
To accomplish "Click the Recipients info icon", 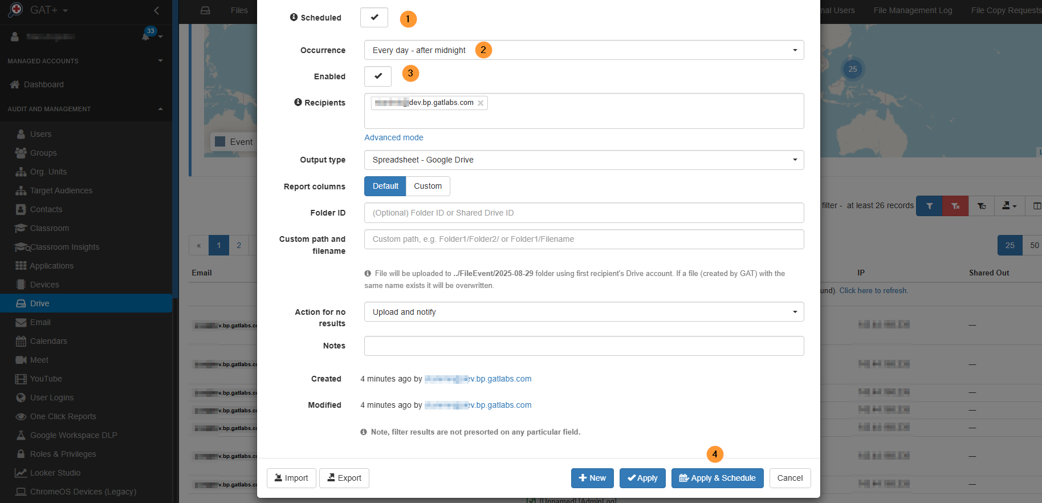I will coord(298,102).
